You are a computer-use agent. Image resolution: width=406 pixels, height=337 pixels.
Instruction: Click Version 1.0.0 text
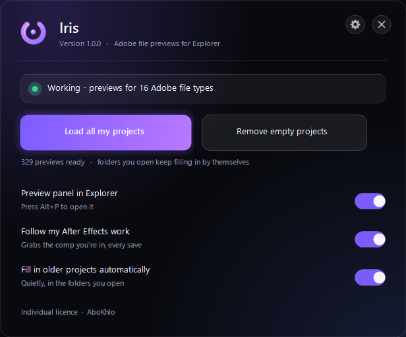(80, 43)
